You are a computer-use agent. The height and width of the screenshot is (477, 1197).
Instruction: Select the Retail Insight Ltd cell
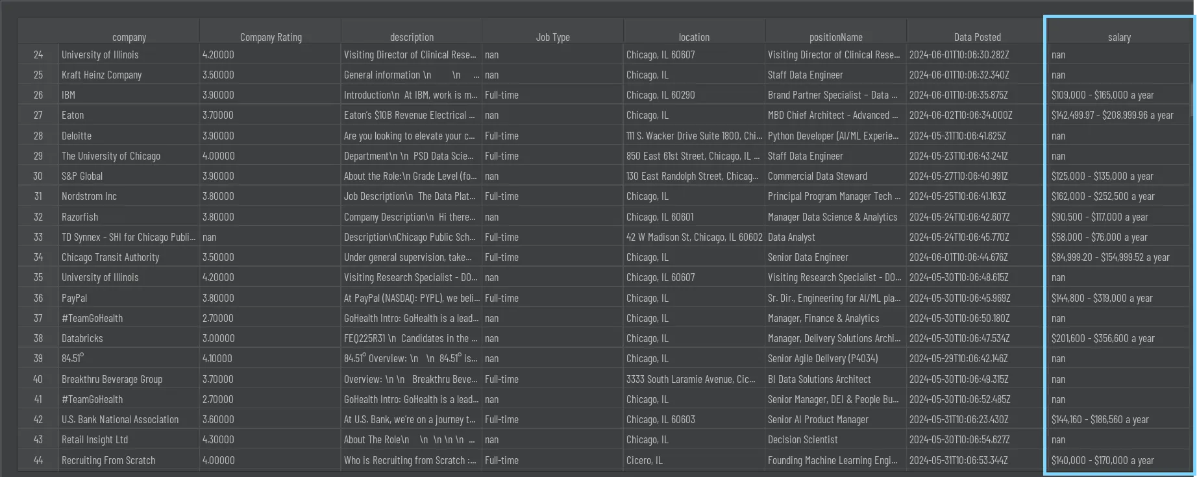129,439
